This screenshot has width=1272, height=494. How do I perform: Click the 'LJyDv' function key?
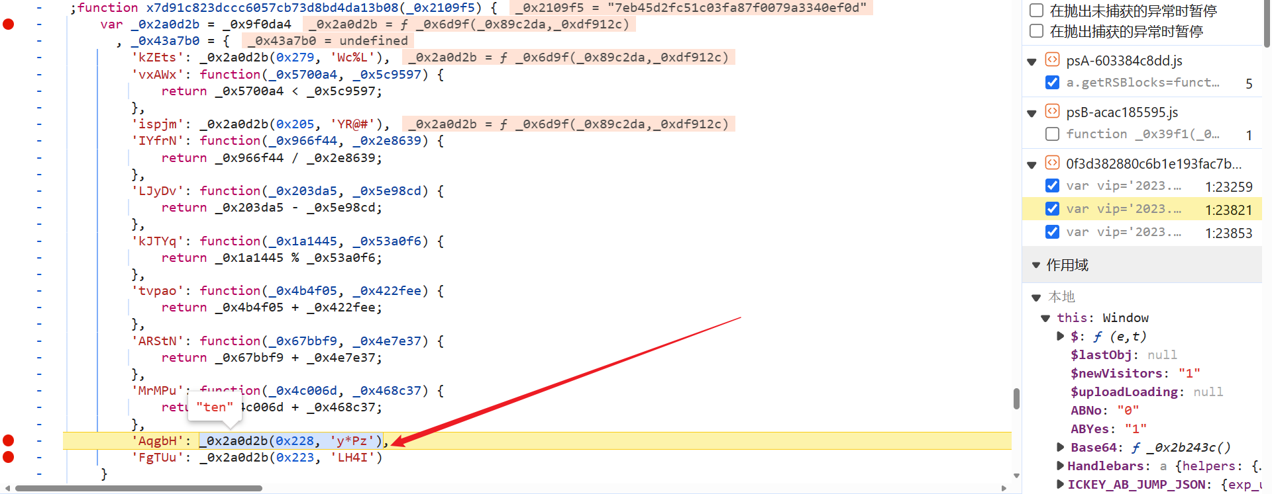(x=158, y=191)
